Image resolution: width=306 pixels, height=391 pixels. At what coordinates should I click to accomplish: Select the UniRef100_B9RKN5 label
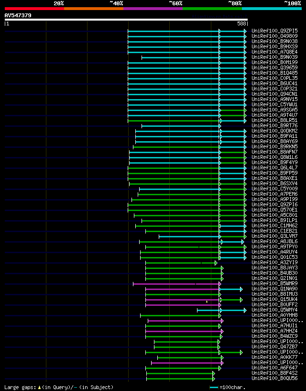coord(274,146)
